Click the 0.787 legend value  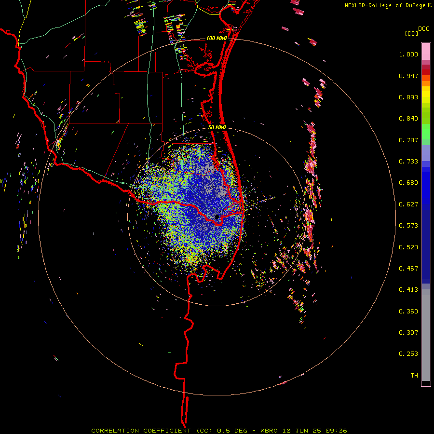coord(408,140)
